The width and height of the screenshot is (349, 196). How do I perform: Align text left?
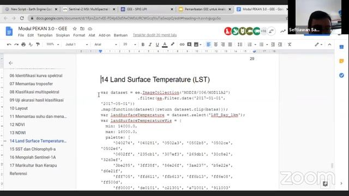[x=208, y=45]
